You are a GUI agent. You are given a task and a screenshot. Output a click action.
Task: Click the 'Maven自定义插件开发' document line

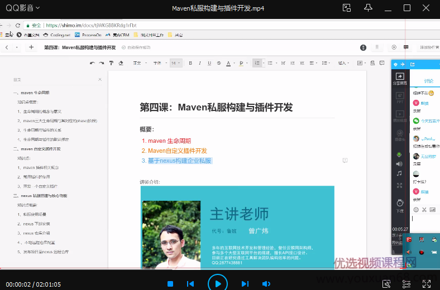click(x=178, y=151)
